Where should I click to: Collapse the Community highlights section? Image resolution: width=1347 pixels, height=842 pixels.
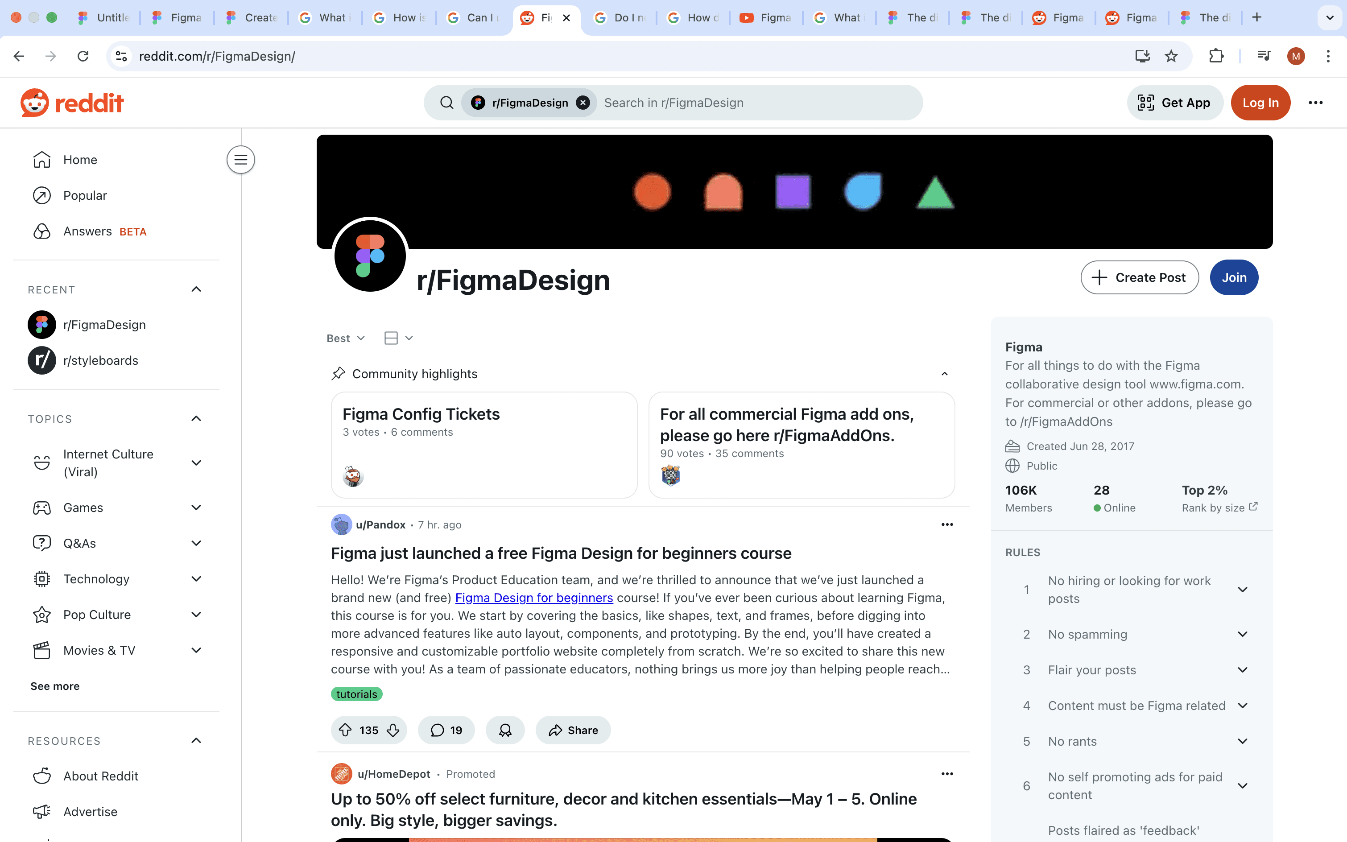click(x=944, y=374)
